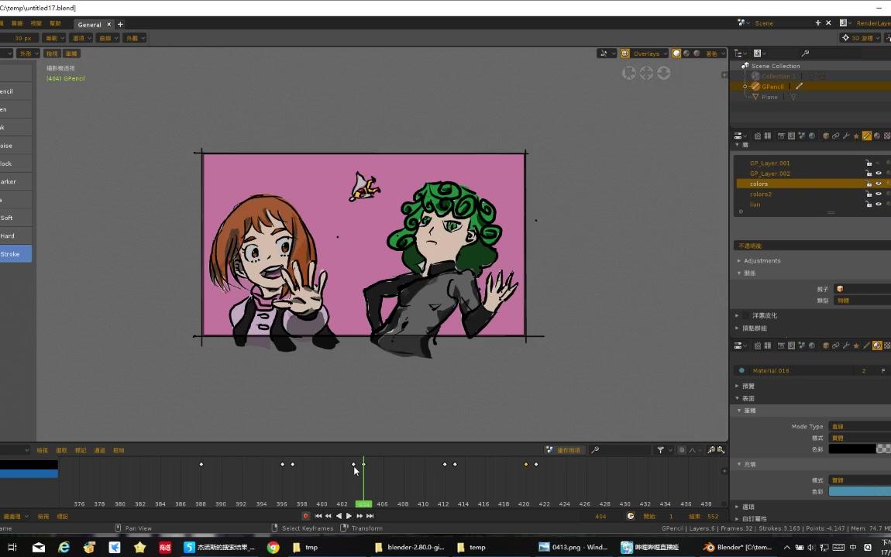891x557 pixels.
Task: Open the Outliner display mode dropdown
Action: point(760,53)
